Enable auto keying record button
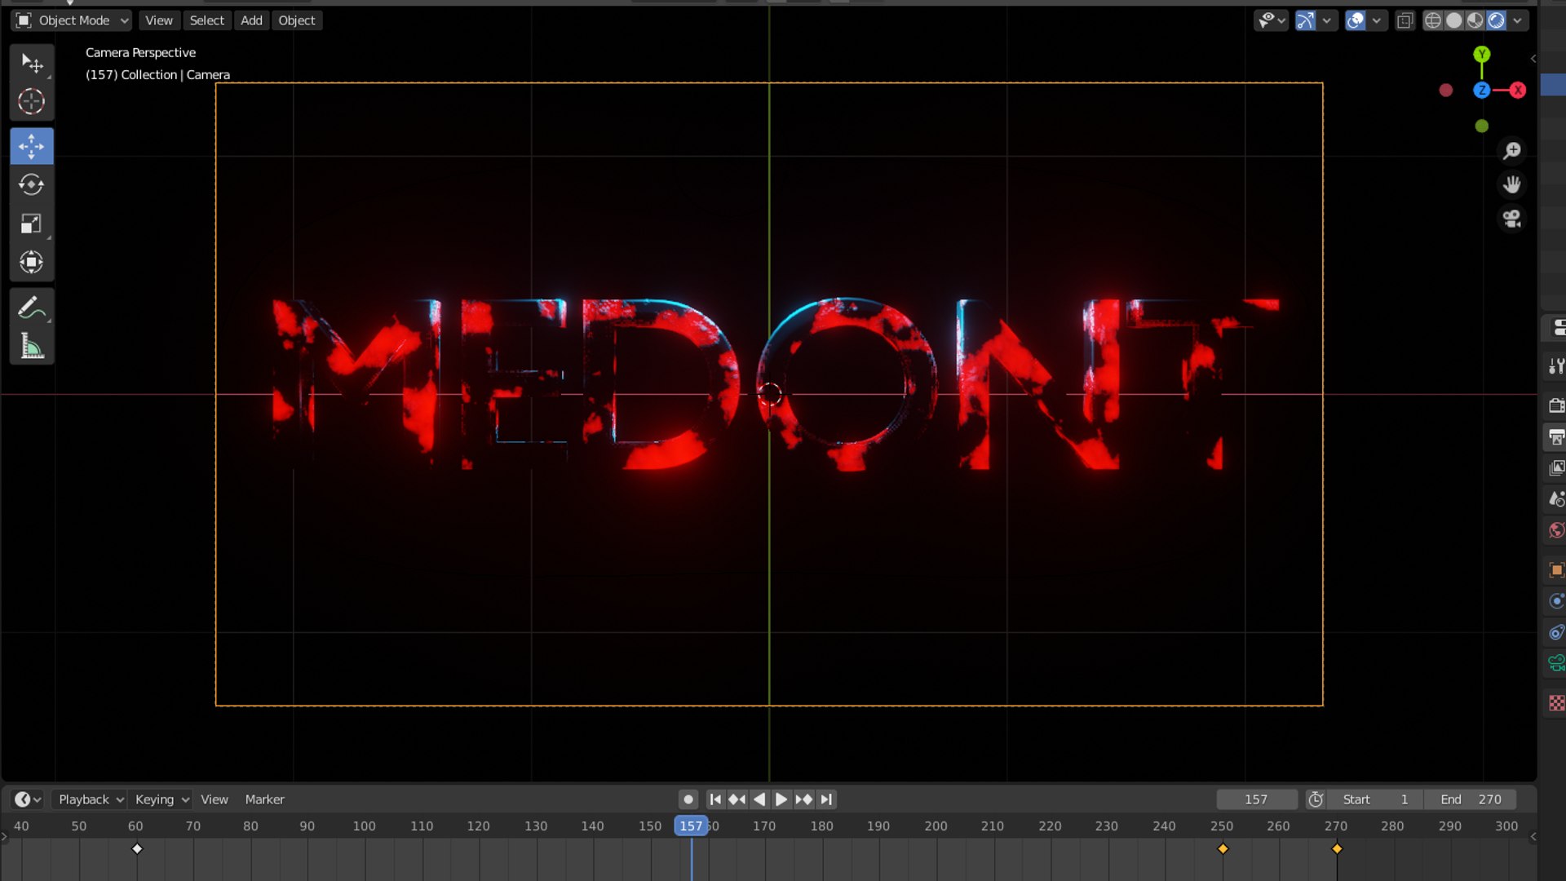This screenshot has width=1566, height=881. click(x=688, y=799)
